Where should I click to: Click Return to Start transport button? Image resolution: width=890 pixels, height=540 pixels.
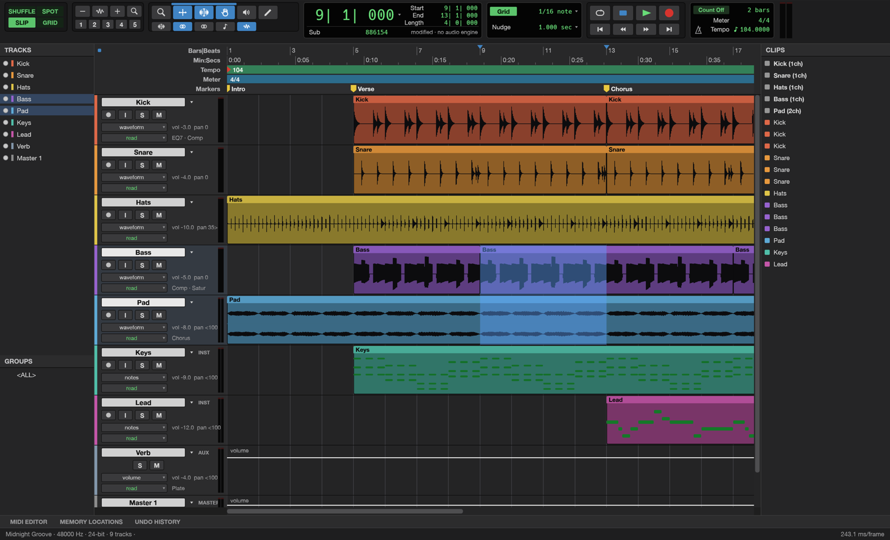(600, 29)
